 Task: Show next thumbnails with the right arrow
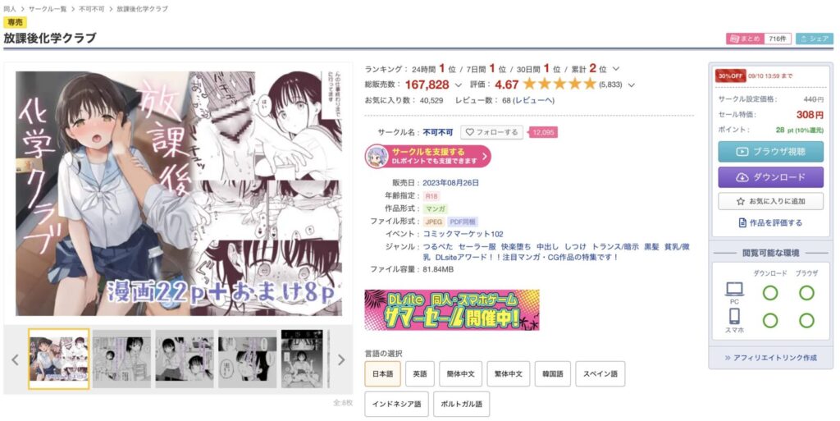(341, 360)
